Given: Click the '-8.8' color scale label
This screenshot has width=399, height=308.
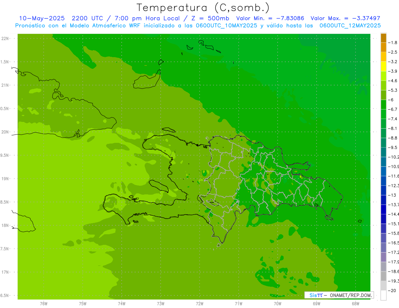Looking at the screenshot, I should pyautogui.click(x=393, y=138).
